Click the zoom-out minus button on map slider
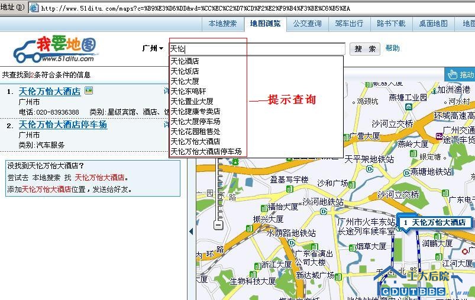The width and height of the screenshot is (475, 300). click(218, 224)
